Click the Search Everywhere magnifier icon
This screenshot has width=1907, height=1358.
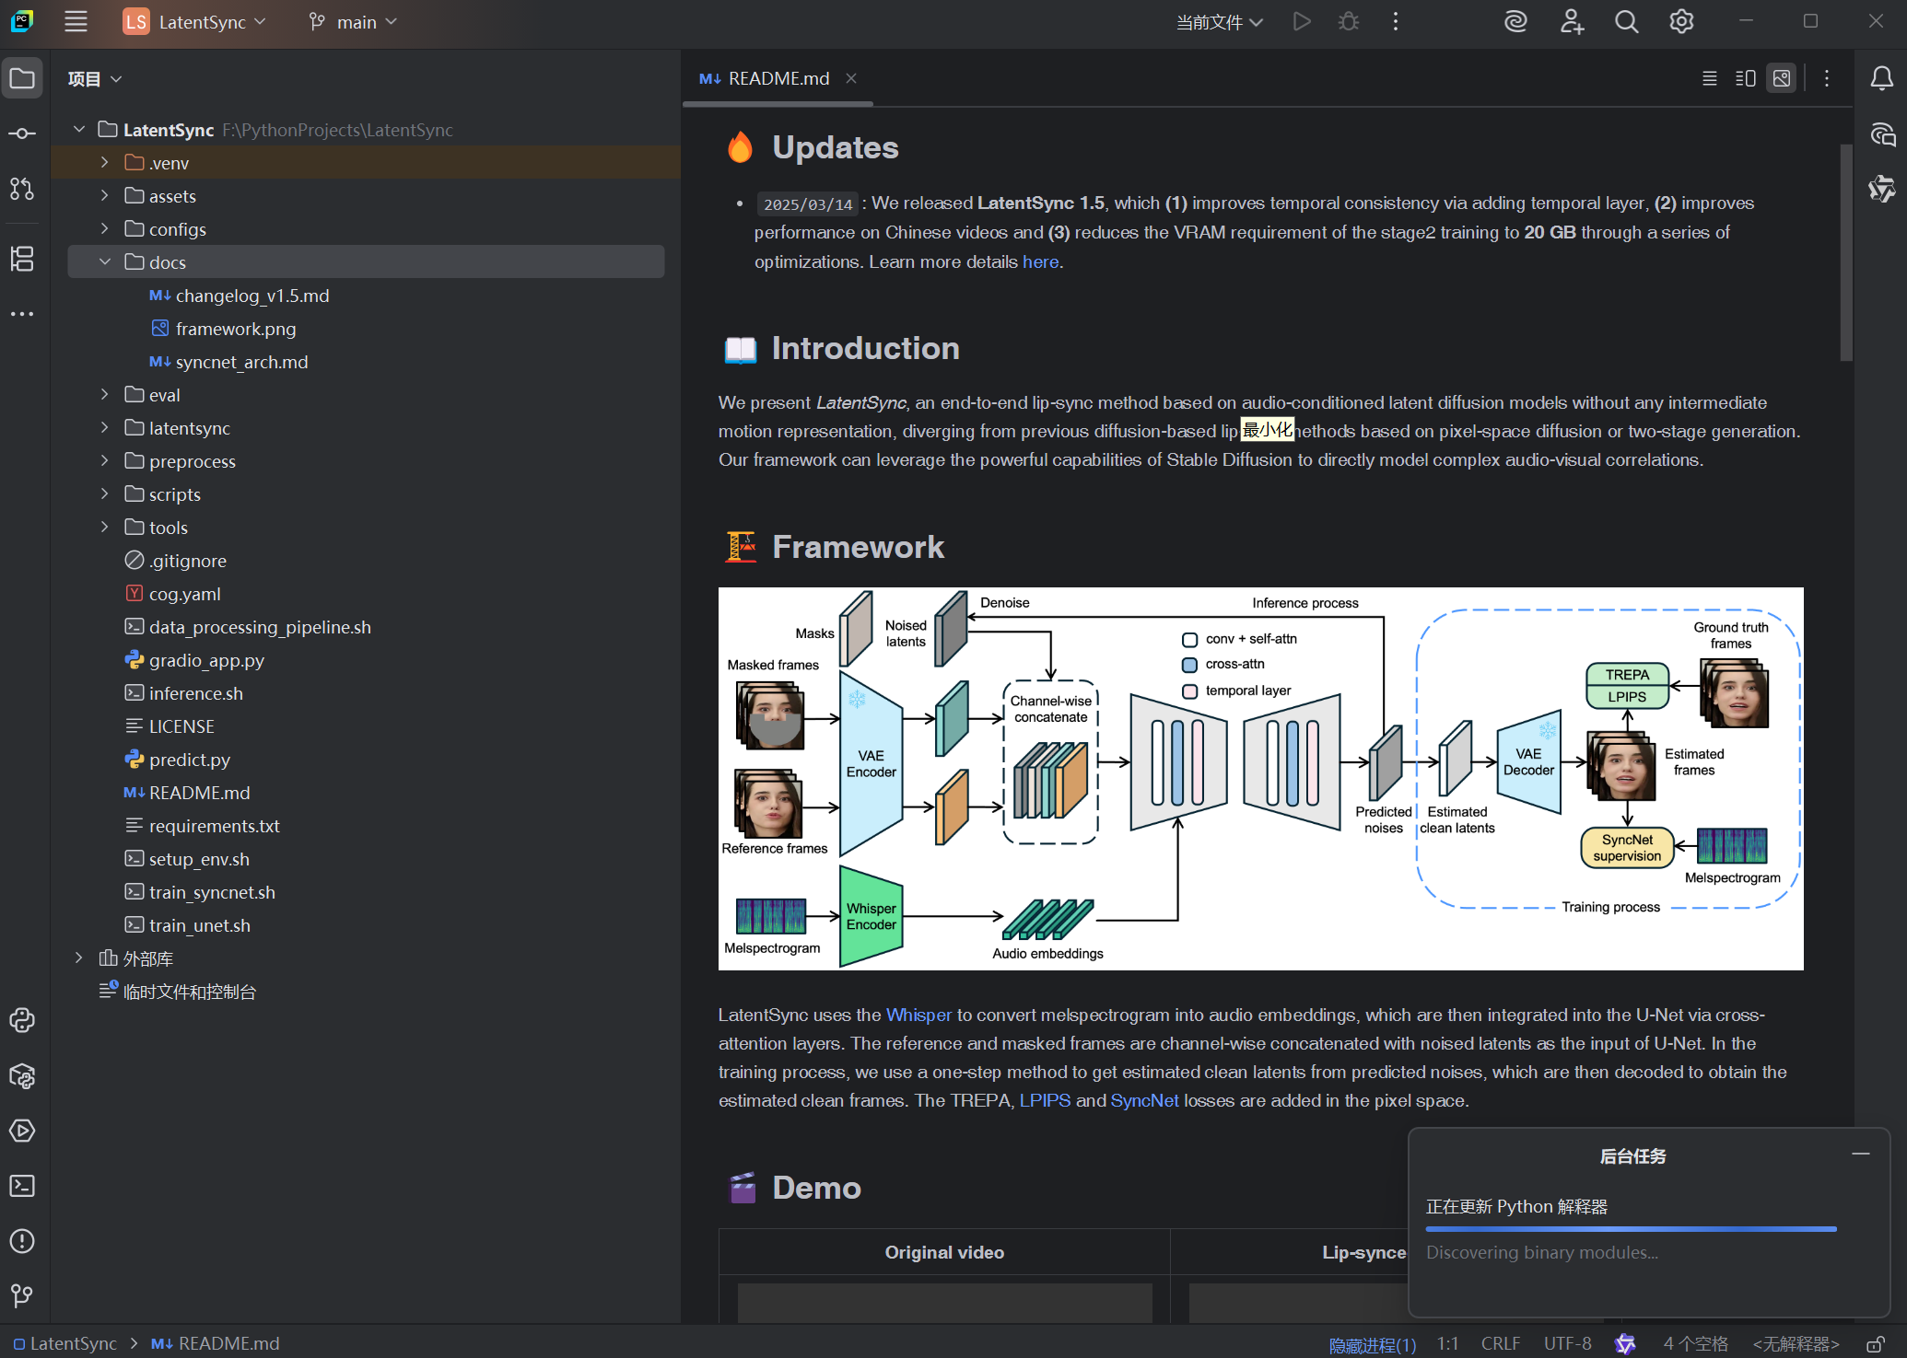click(1626, 22)
